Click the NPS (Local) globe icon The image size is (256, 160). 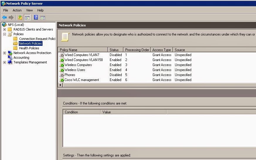[x=4, y=25]
